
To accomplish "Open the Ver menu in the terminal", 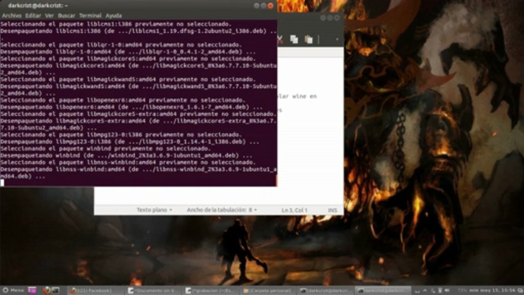I will 49,15.
